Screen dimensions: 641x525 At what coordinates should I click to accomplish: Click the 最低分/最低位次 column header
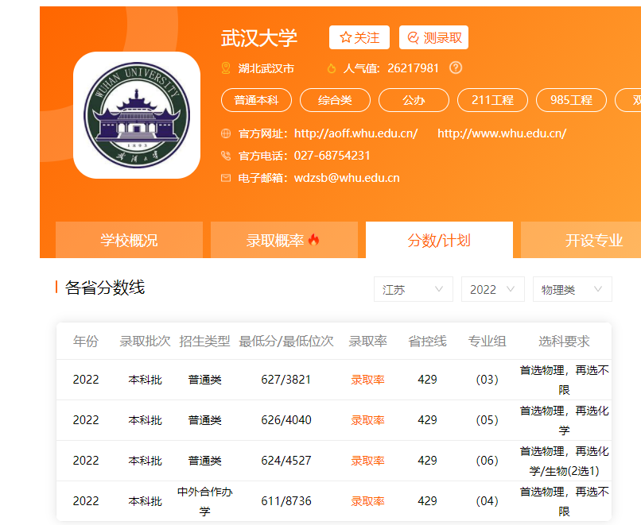pyautogui.click(x=286, y=342)
